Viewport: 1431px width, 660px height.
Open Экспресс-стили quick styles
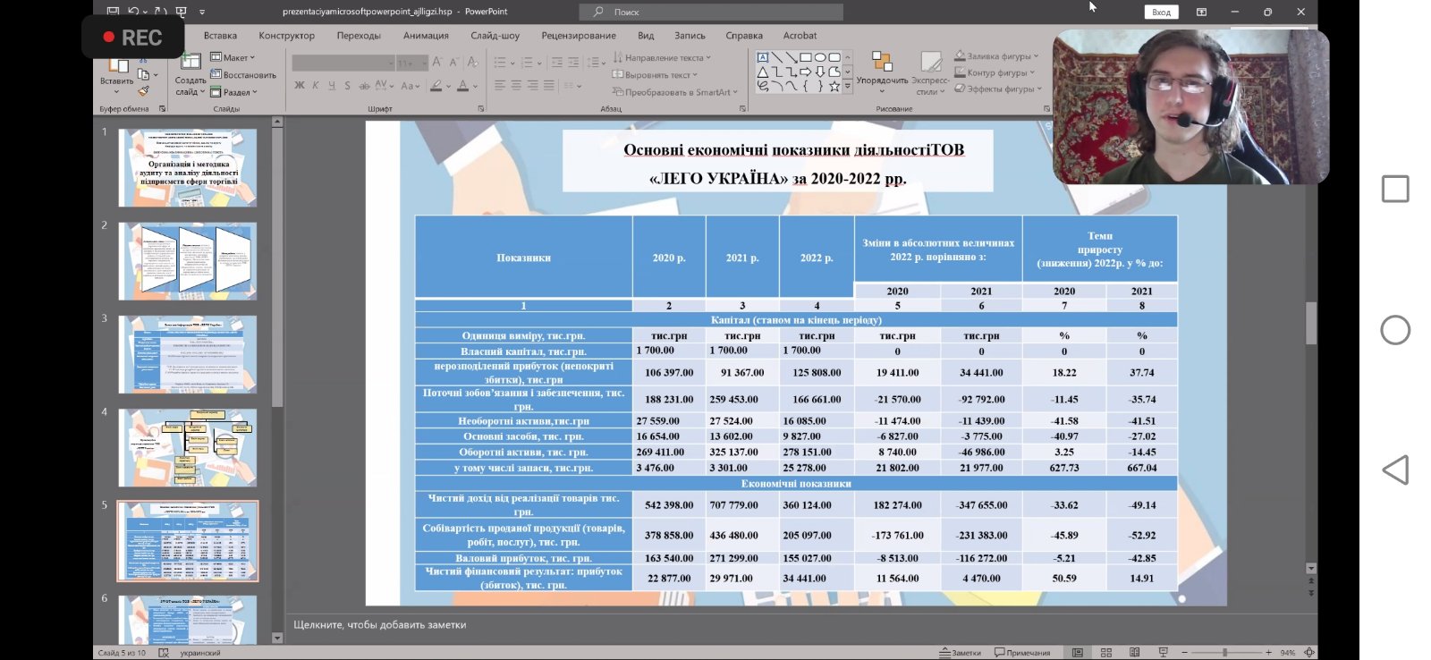(x=930, y=74)
